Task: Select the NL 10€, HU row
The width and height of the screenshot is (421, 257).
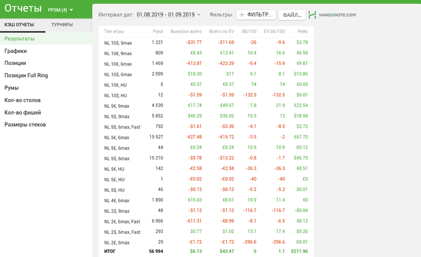Action: click(x=206, y=85)
